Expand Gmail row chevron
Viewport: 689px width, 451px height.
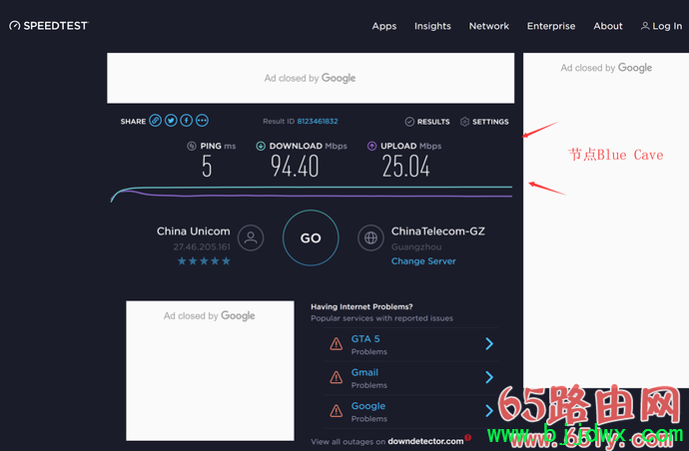(489, 377)
